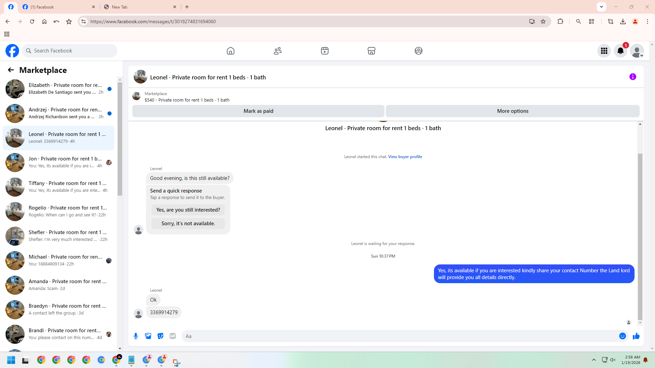The image size is (655, 368).
Task: Open Tiffany private room conversation
Action: coord(59,187)
